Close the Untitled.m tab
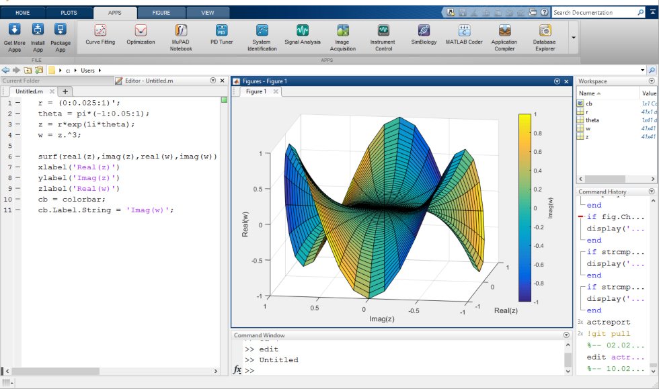This screenshot has height=389, width=659. click(x=52, y=91)
